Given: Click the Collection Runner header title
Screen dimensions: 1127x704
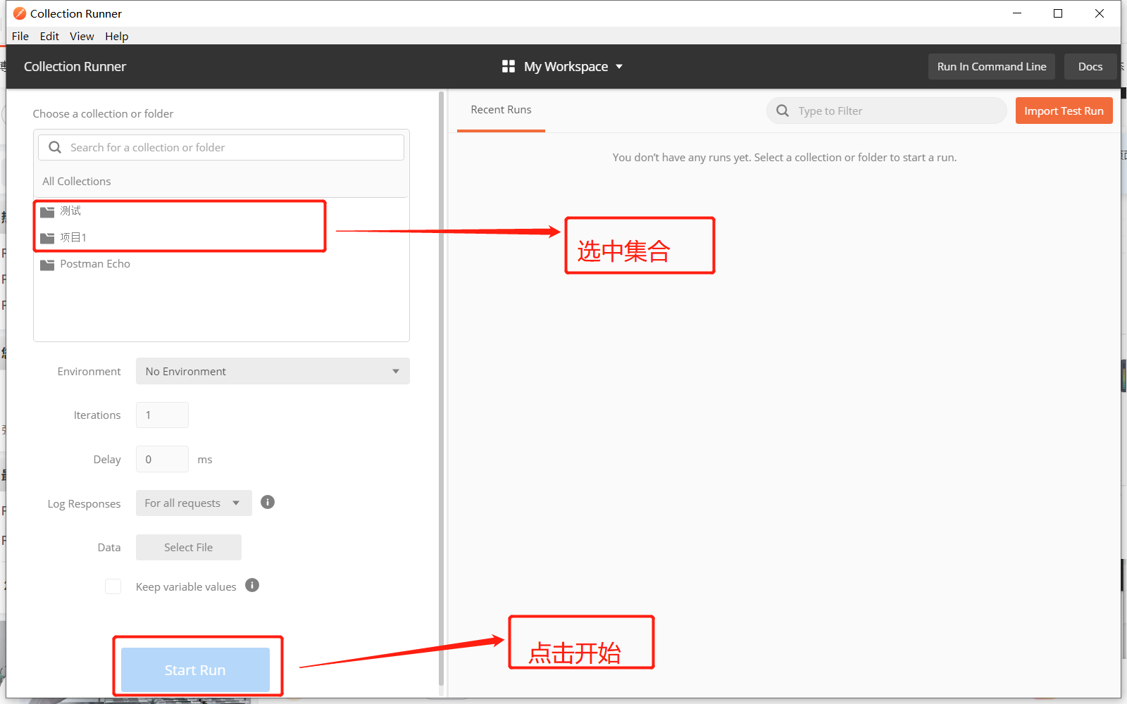Looking at the screenshot, I should pos(75,66).
